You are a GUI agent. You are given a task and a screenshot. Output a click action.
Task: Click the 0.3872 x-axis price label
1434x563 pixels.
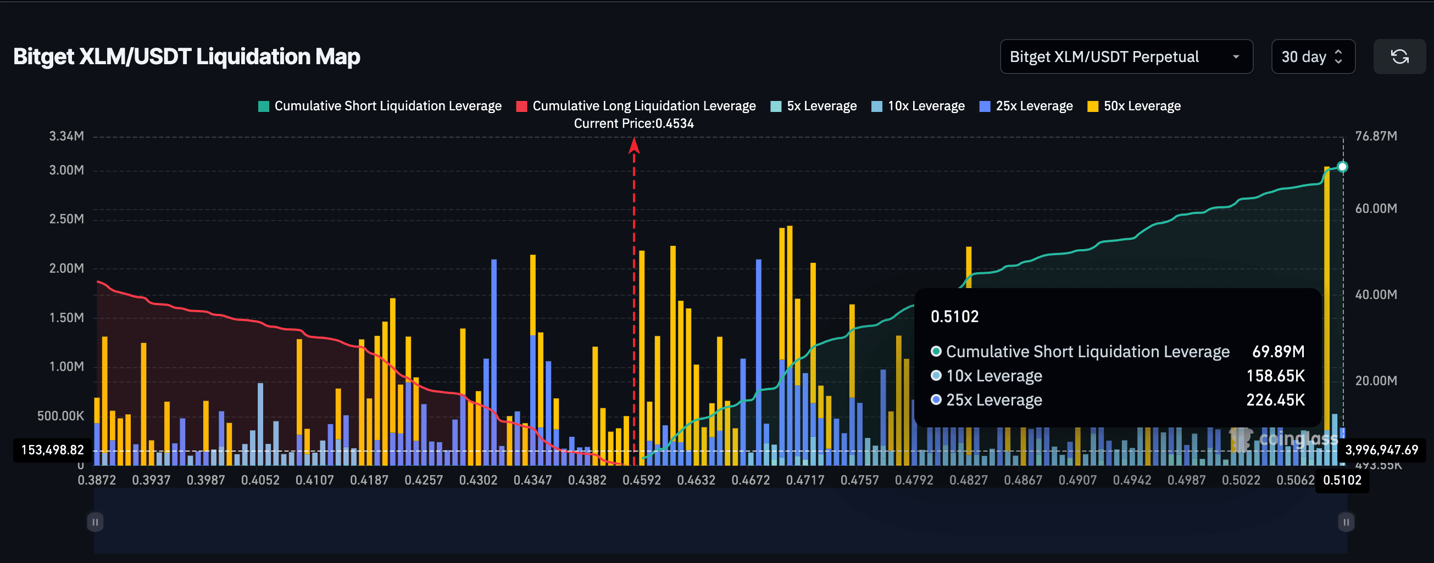click(97, 480)
